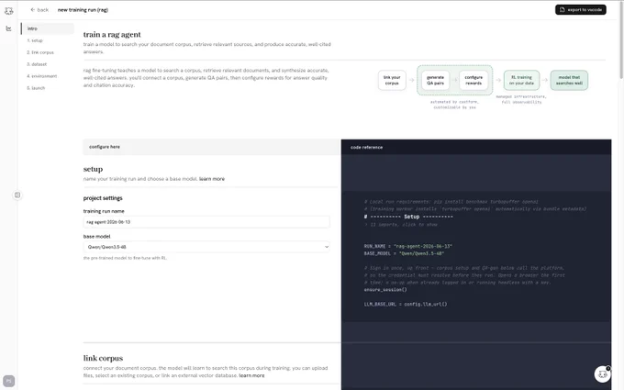Open the learn more link under link corpus
Image resolution: width=624 pixels, height=390 pixels.
[251, 375]
